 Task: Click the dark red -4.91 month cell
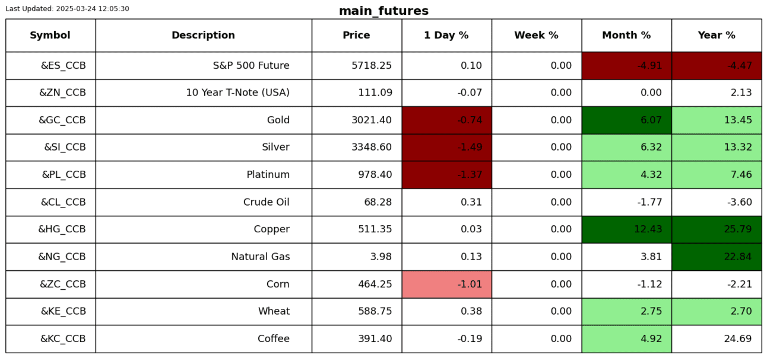coord(626,66)
